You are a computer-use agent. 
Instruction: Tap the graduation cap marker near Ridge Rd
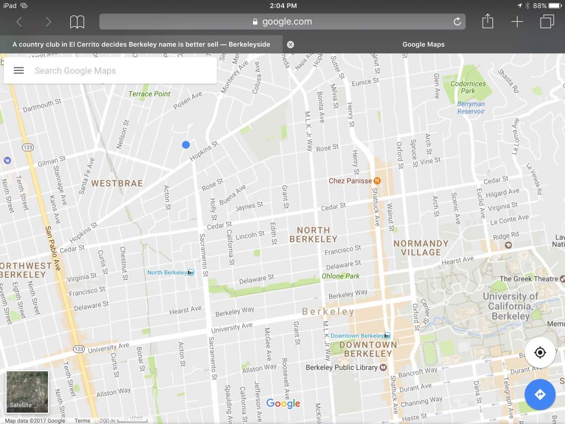tap(508, 245)
